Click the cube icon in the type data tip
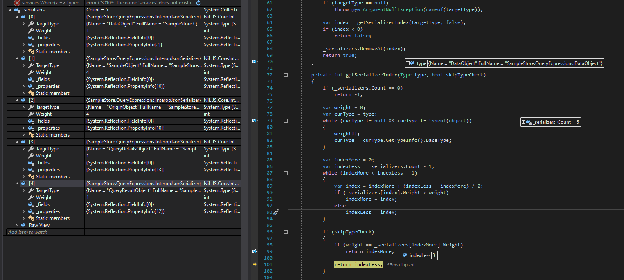 (x=412, y=63)
